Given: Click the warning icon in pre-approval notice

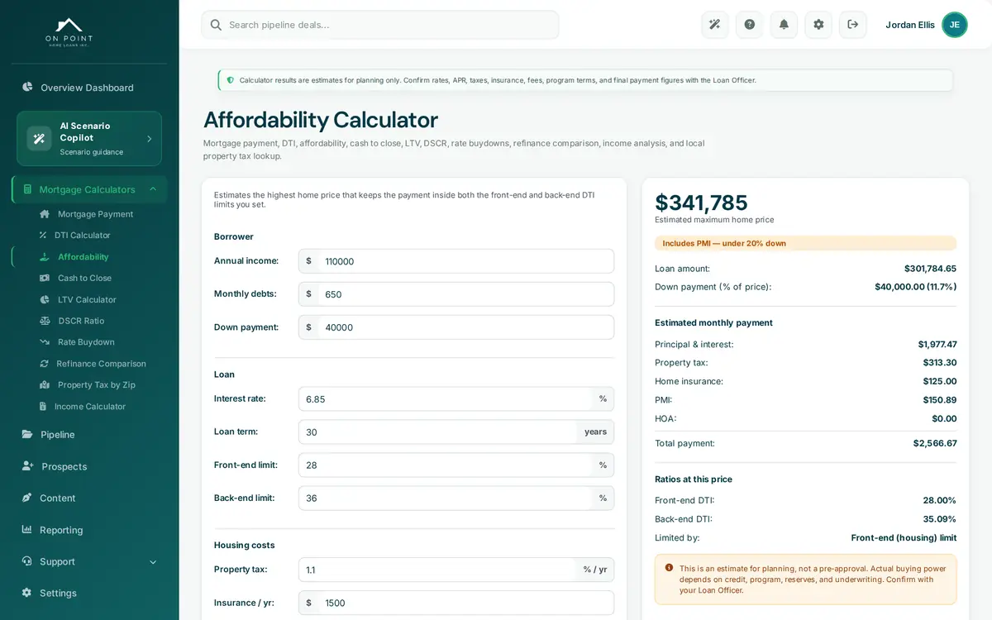Looking at the screenshot, I should coord(669,567).
